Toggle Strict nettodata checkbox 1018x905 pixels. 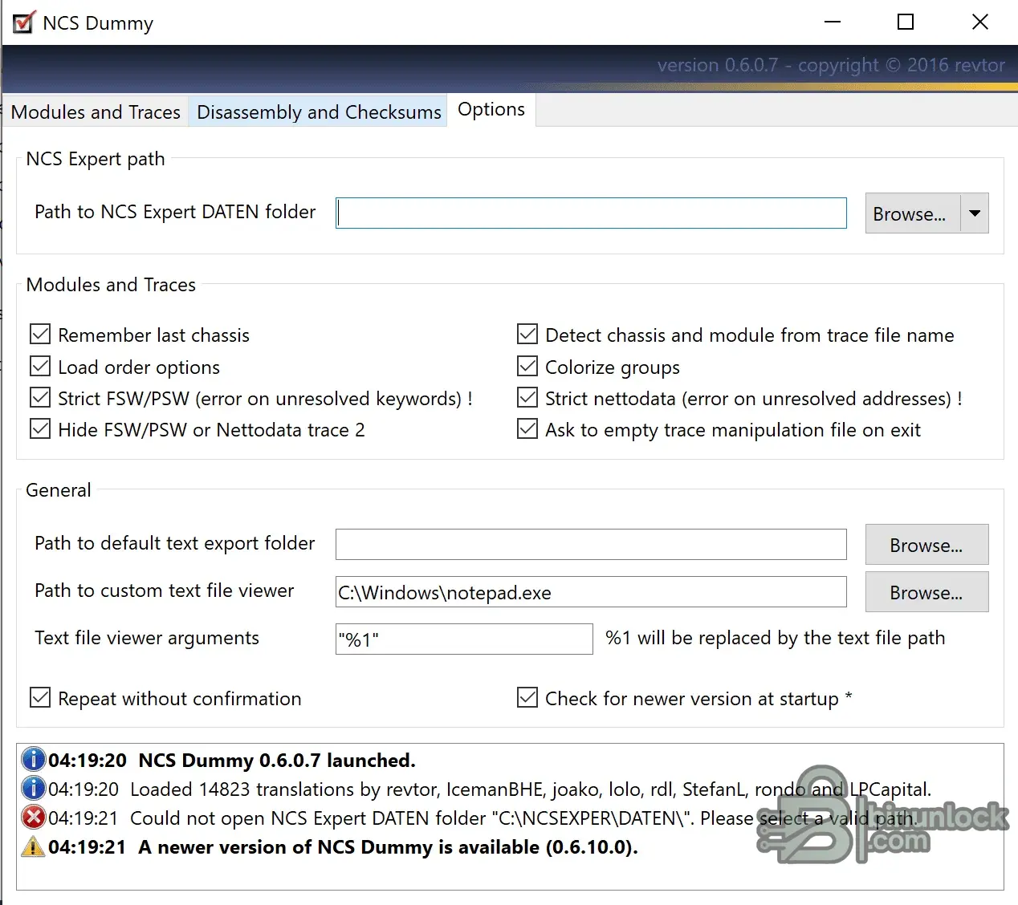tap(527, 397)
